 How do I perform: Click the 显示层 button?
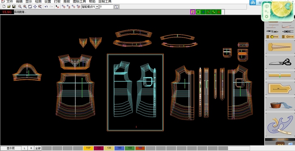point(11,148)
